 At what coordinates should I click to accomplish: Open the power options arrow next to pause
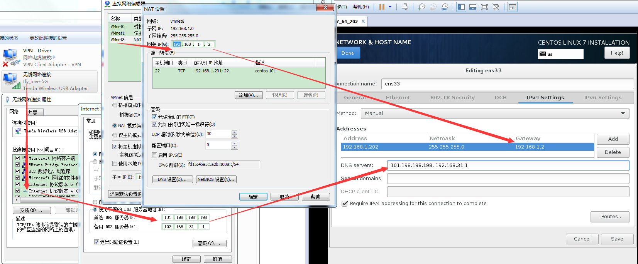pyautogui.click(x=390, y=7)
